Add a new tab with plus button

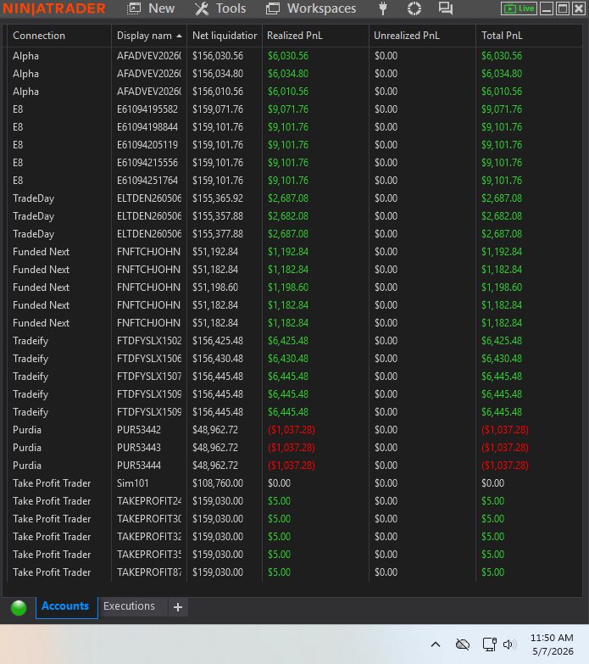[x=178, y=607]
